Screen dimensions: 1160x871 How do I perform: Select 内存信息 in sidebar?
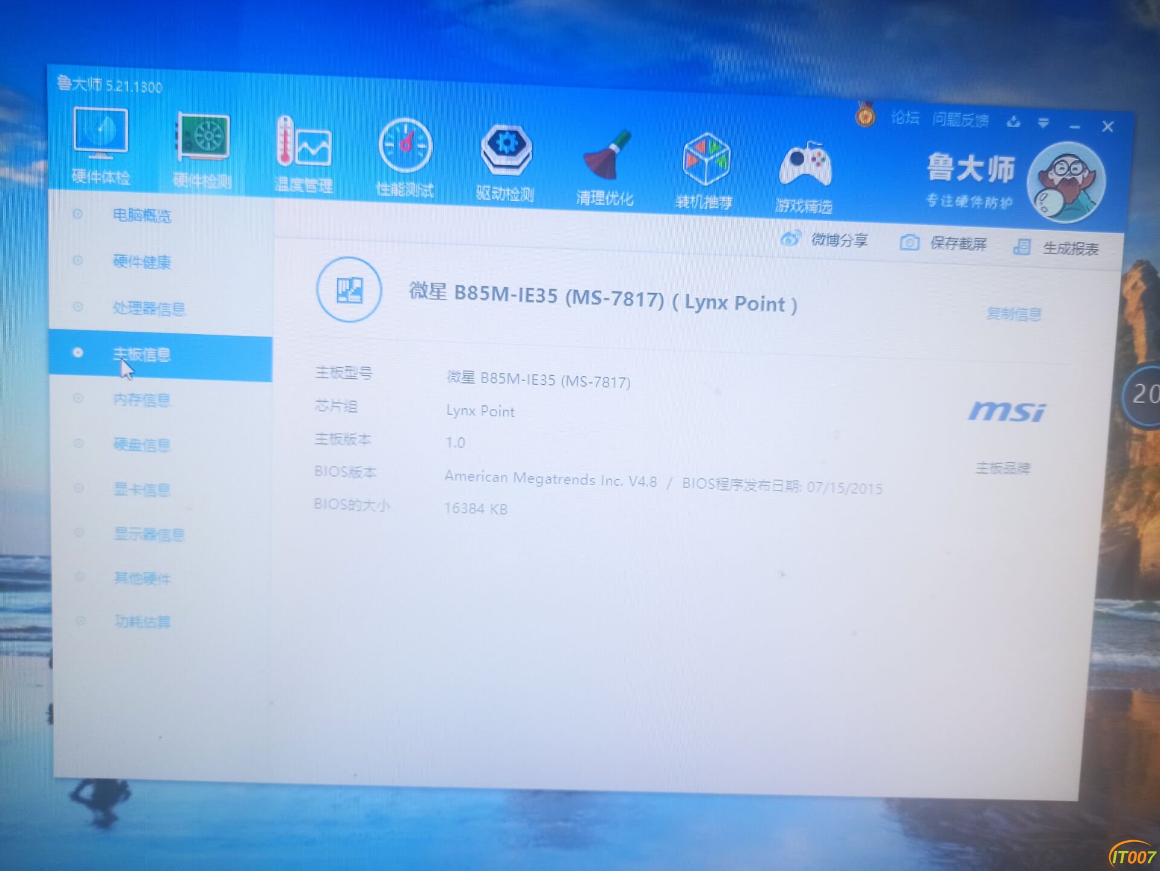click(142, 399)
